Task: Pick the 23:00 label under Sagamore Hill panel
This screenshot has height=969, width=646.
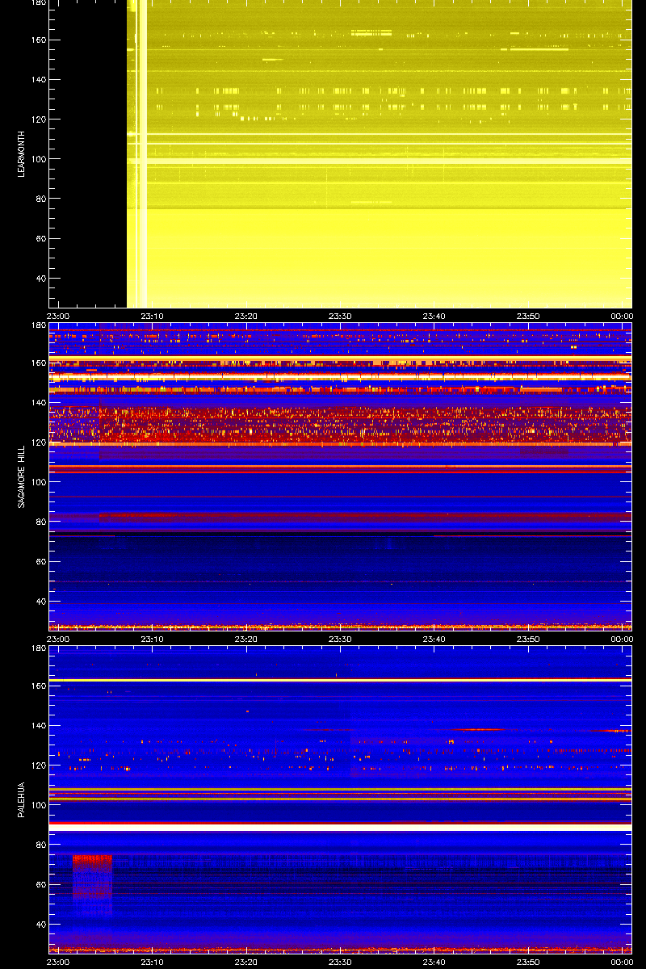Action: pos(59,639)
